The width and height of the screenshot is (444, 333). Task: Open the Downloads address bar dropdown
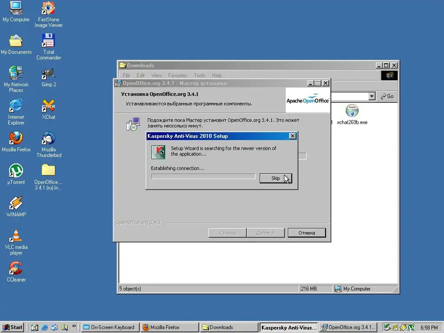point(372,96)
